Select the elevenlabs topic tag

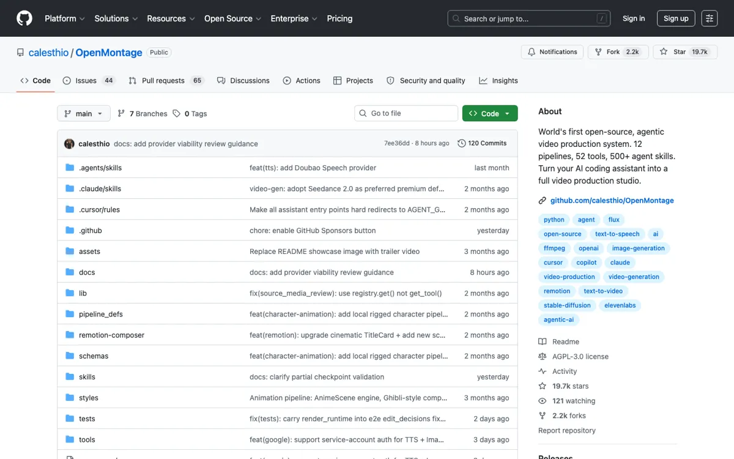pos(620,305)
